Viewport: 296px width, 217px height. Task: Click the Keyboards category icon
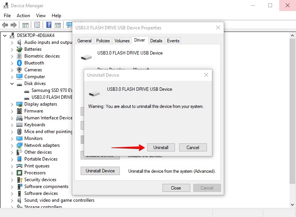(x=19, y=125)
